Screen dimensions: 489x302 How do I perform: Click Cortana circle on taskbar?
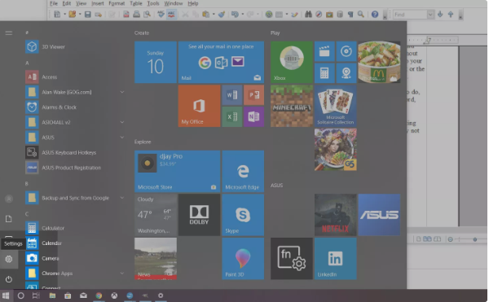point(20,295)
